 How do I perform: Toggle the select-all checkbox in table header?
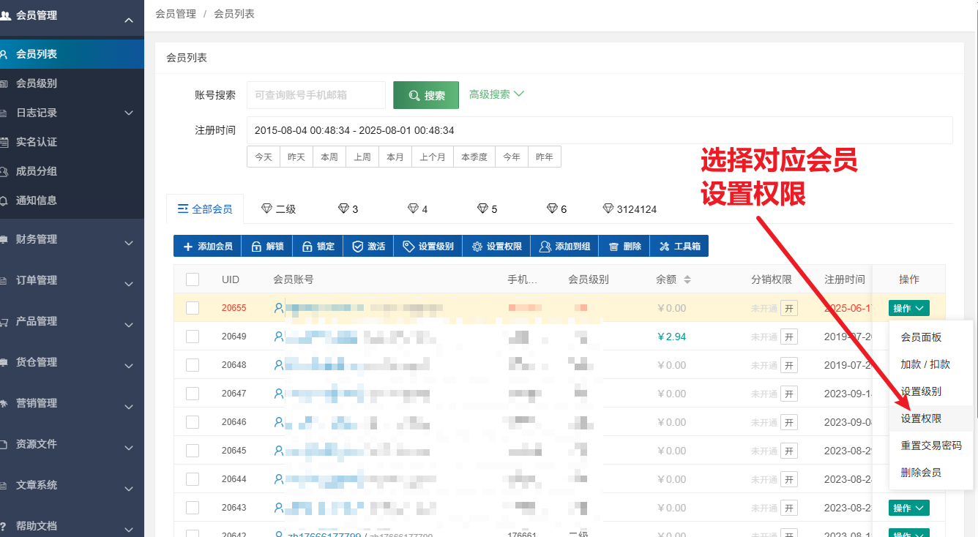point(193,279)
